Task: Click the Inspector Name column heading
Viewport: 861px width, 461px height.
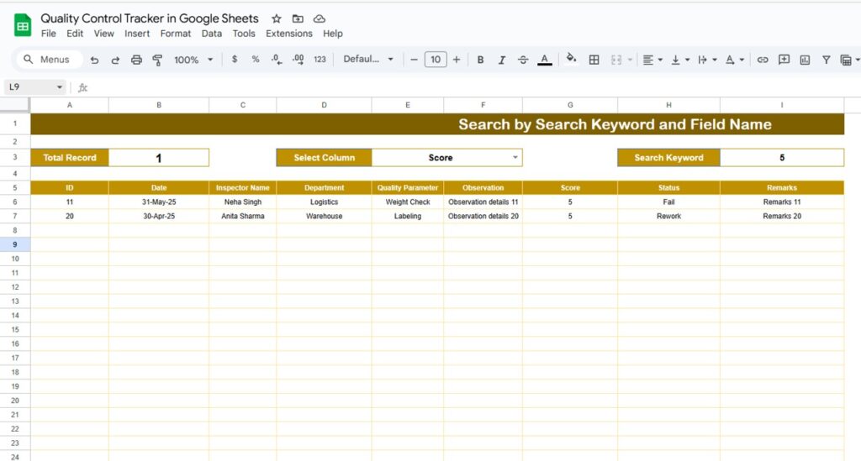Action: [x=243, y=187]
